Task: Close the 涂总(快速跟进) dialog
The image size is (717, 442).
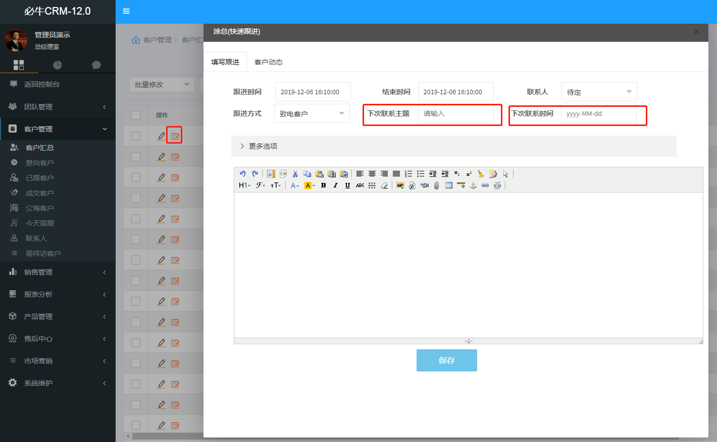Action: [696, 32]
